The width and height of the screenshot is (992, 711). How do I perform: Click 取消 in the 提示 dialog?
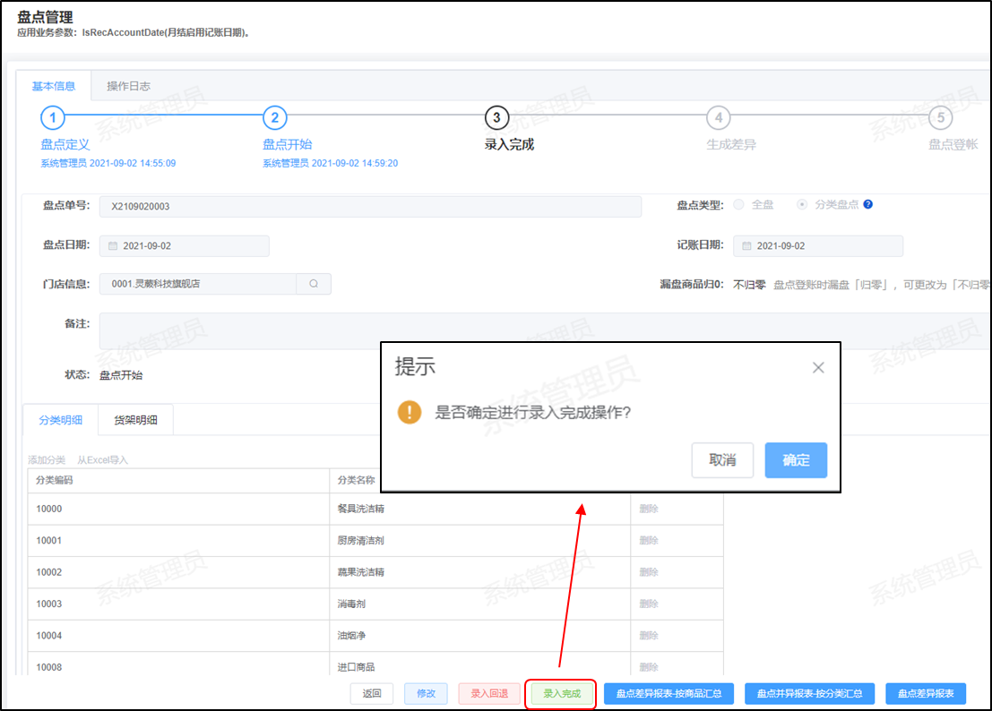[722, 460]
